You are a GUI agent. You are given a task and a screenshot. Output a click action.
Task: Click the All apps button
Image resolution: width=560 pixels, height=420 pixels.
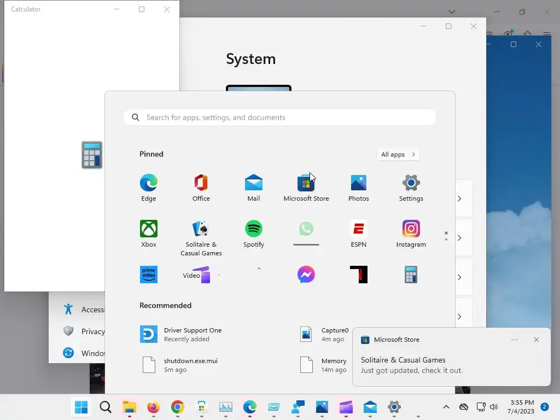[x=398, y=155]
